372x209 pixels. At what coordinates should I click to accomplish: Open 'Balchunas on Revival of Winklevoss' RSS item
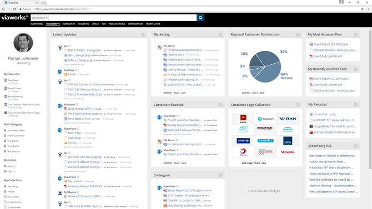333,156
